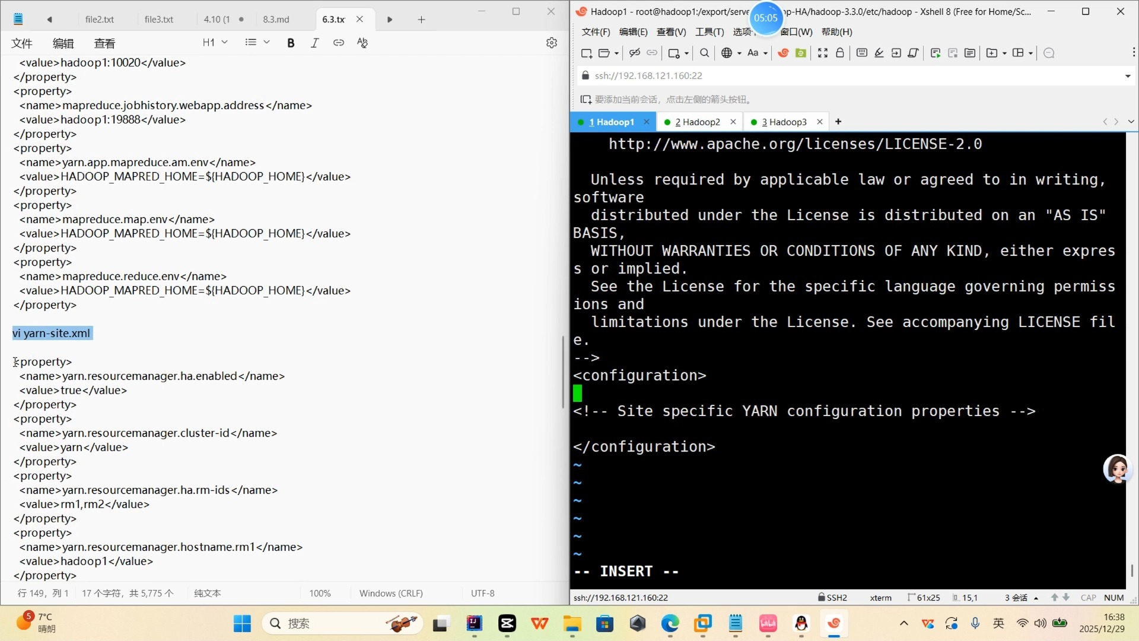1139x641 pixels.
Task: Open the notepad settings gear icon
Action: [x=552, y=43]
